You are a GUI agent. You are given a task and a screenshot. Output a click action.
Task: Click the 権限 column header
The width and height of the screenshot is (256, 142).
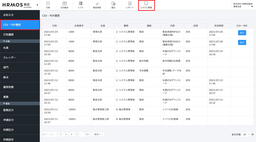coord(126,26)
